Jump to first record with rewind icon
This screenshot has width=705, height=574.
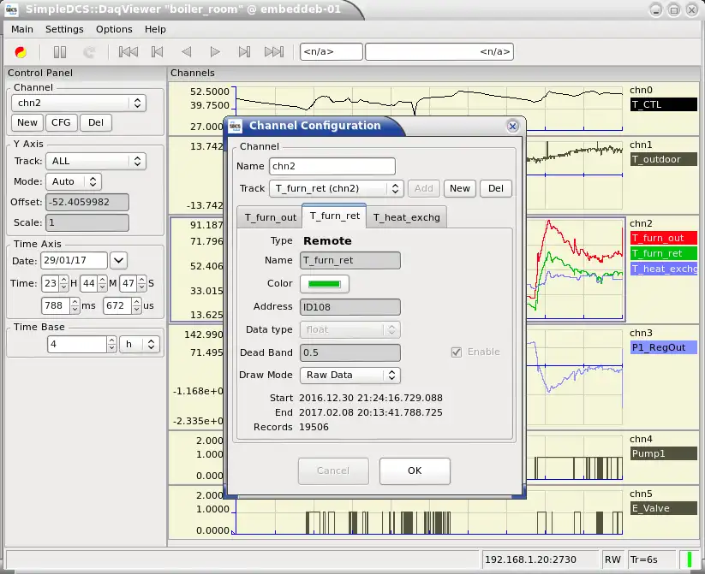pos(128,52)
